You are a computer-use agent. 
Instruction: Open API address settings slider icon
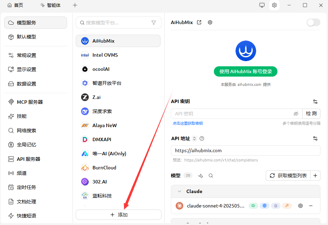click(x=315, y=138)
